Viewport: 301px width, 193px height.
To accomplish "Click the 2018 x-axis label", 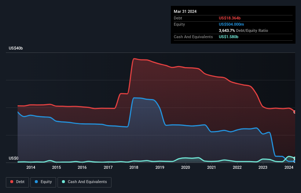I will (x=134, y=167).
